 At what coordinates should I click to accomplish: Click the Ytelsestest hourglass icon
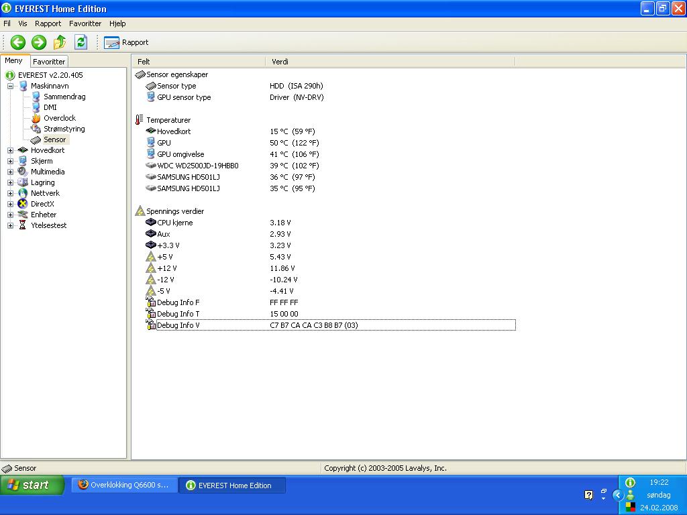(23, 225)
